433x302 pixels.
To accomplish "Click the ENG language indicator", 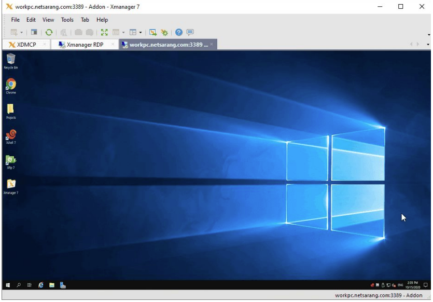I will click(x=400, y=285).
